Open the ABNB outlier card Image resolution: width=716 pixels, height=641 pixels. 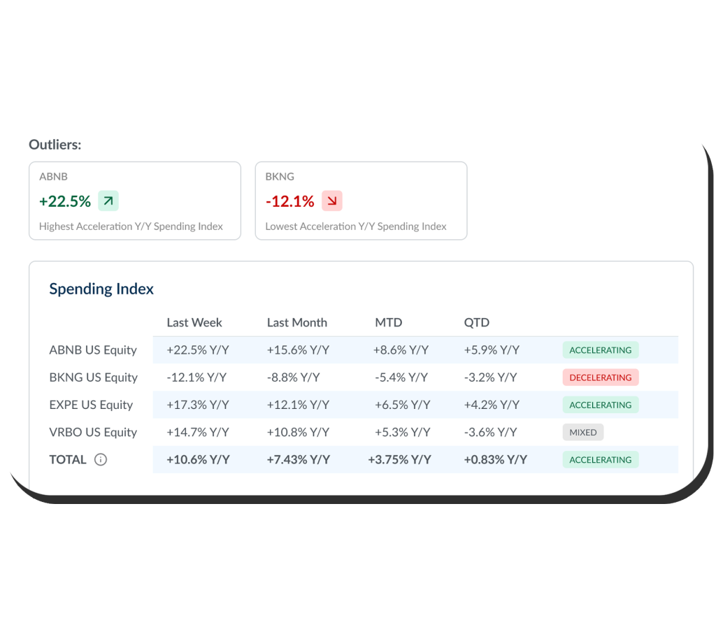(134, 201)
